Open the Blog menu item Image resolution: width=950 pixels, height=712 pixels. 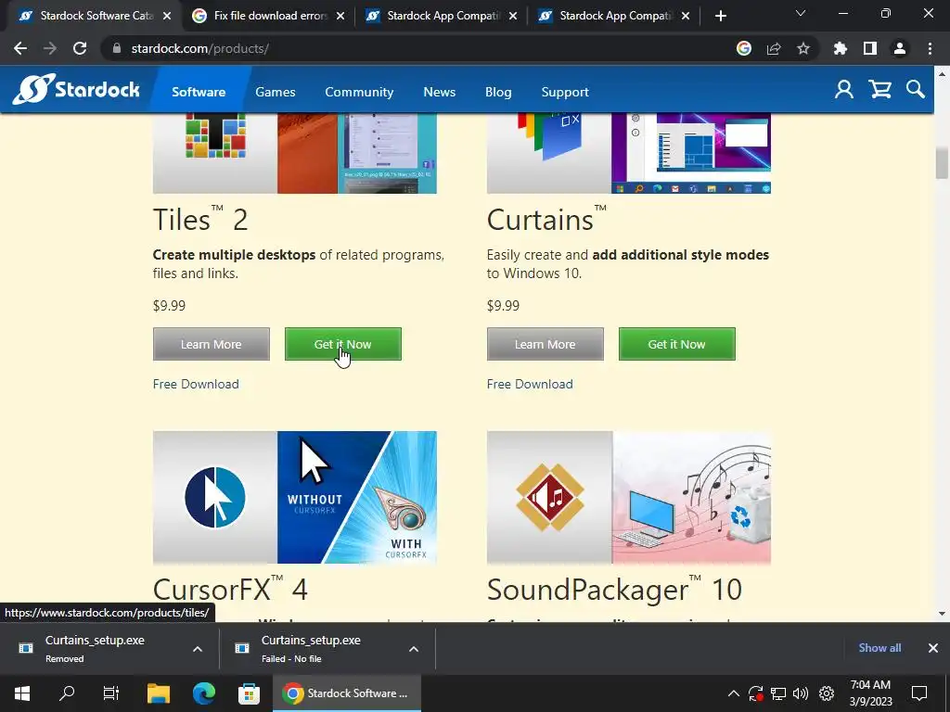[x=498, y=92]
